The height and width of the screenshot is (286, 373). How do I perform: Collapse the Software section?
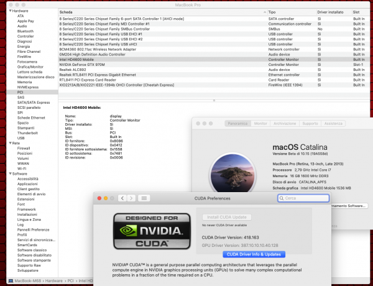click(x=10, y=173)
